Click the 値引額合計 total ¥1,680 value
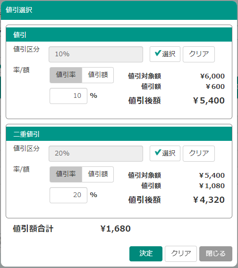This screenshot has width=238, height=268. tap(116, 229)
